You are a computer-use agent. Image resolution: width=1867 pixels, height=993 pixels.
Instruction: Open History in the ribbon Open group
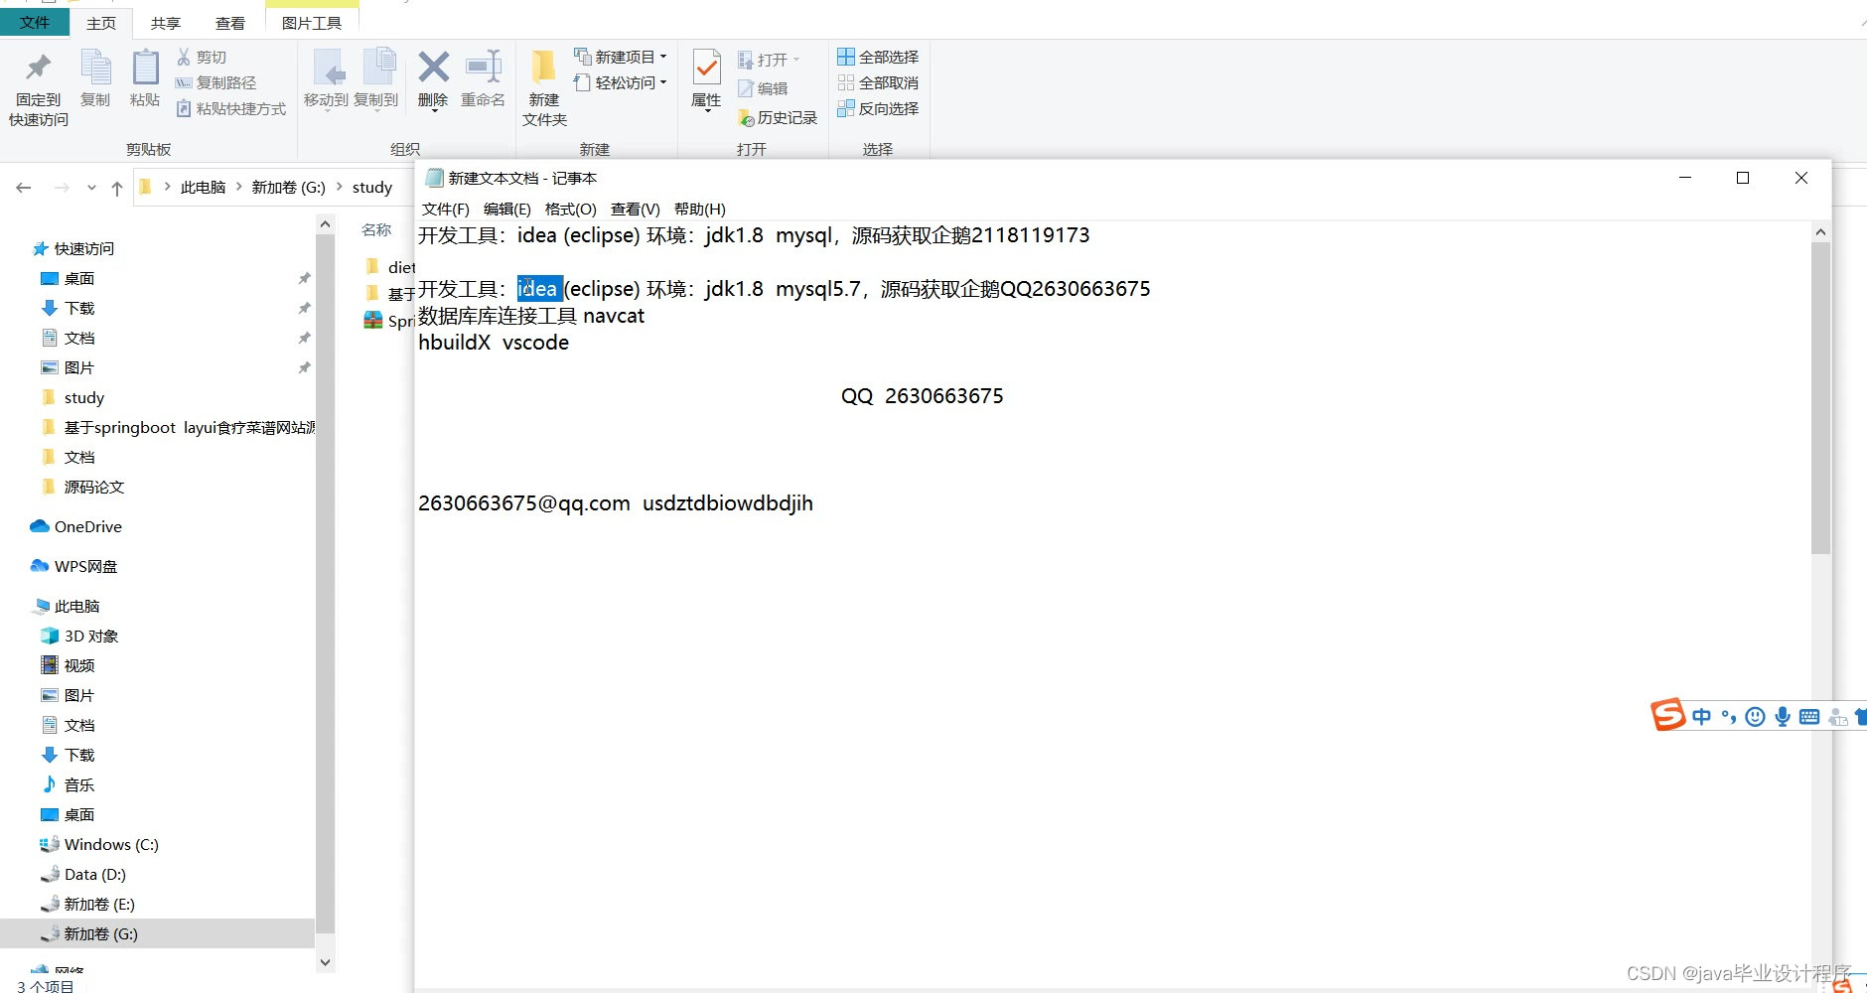(778, 118)
